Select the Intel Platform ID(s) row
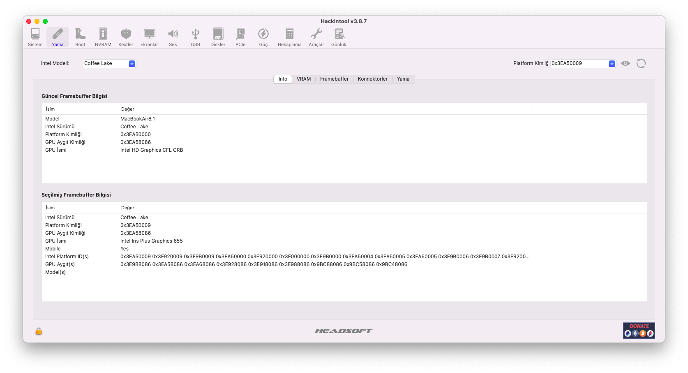The height and width of the screenshot is (373, 688). pyautogui.click(x=344, y=257)
